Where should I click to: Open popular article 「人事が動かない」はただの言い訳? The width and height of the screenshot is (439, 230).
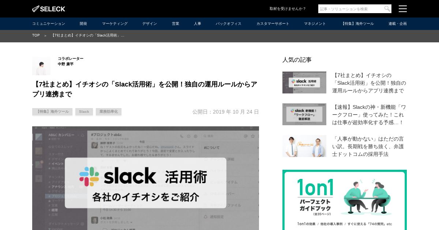pyautogui.click(x=368, y=146)
